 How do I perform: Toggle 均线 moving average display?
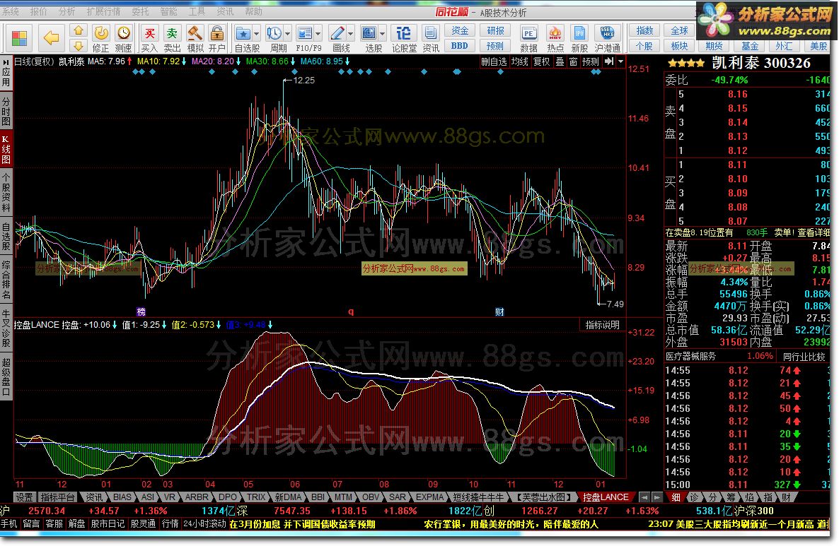[519, 61]
